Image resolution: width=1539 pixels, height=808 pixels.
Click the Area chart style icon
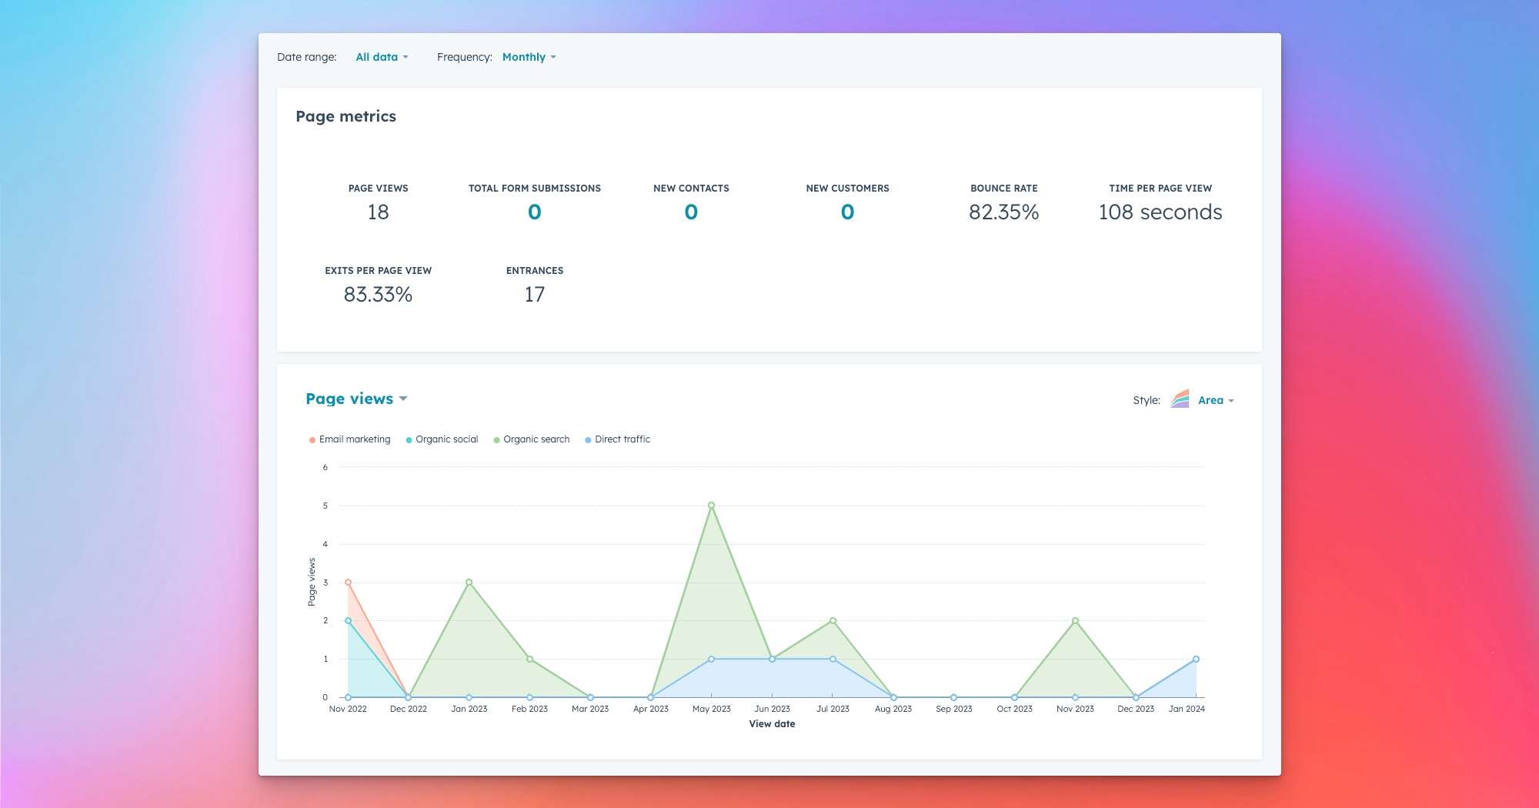point(1180,399)
